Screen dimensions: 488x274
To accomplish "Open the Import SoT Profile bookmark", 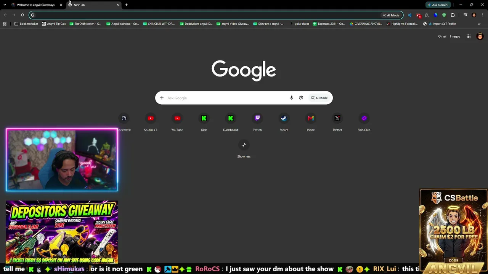I will click(x=442, y=24).
